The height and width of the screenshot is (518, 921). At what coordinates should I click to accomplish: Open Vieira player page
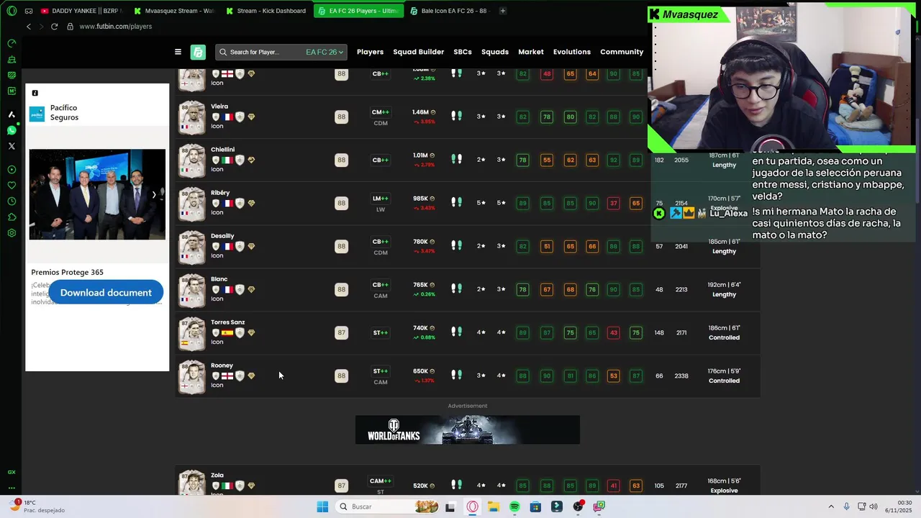(219, 106)
